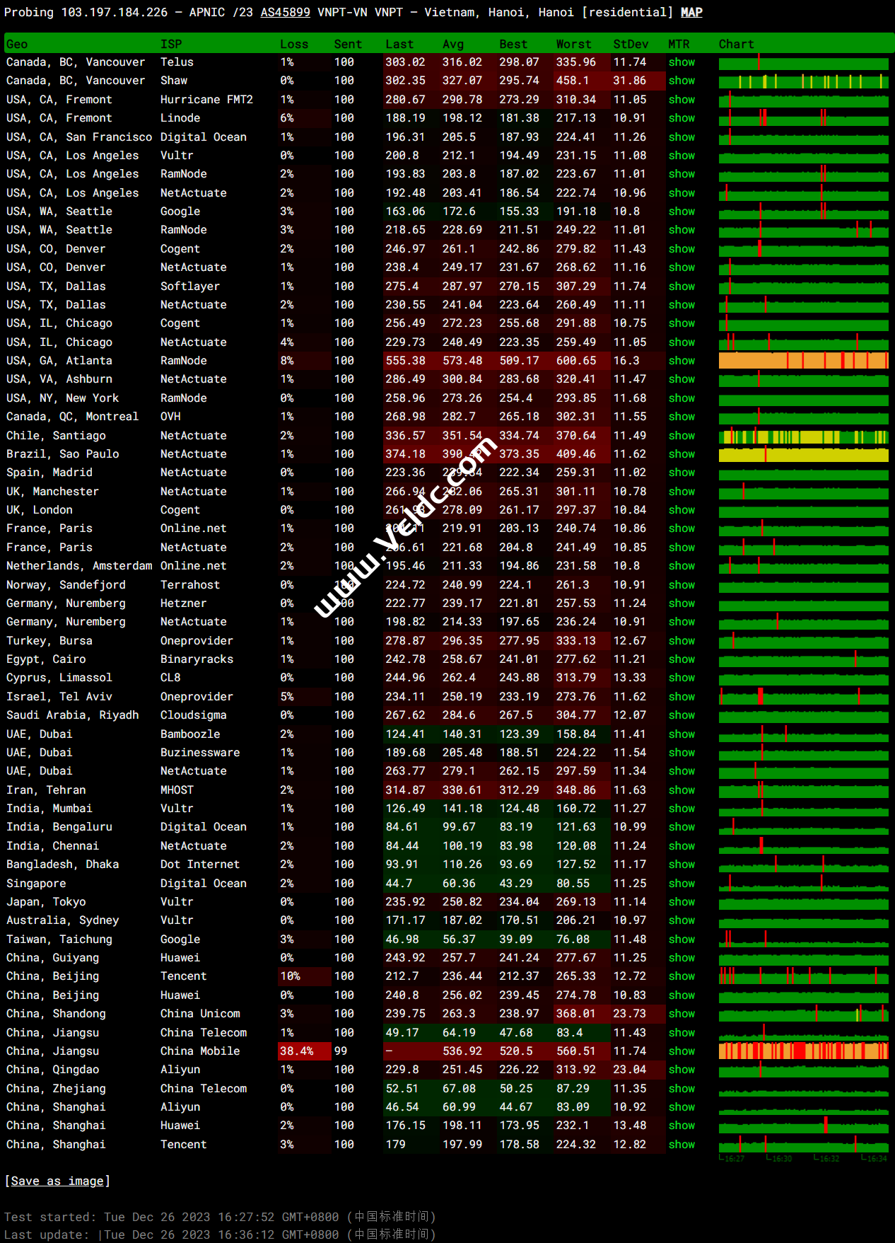Show MTR for Japan Tokyo Vultr

(682, 902)
